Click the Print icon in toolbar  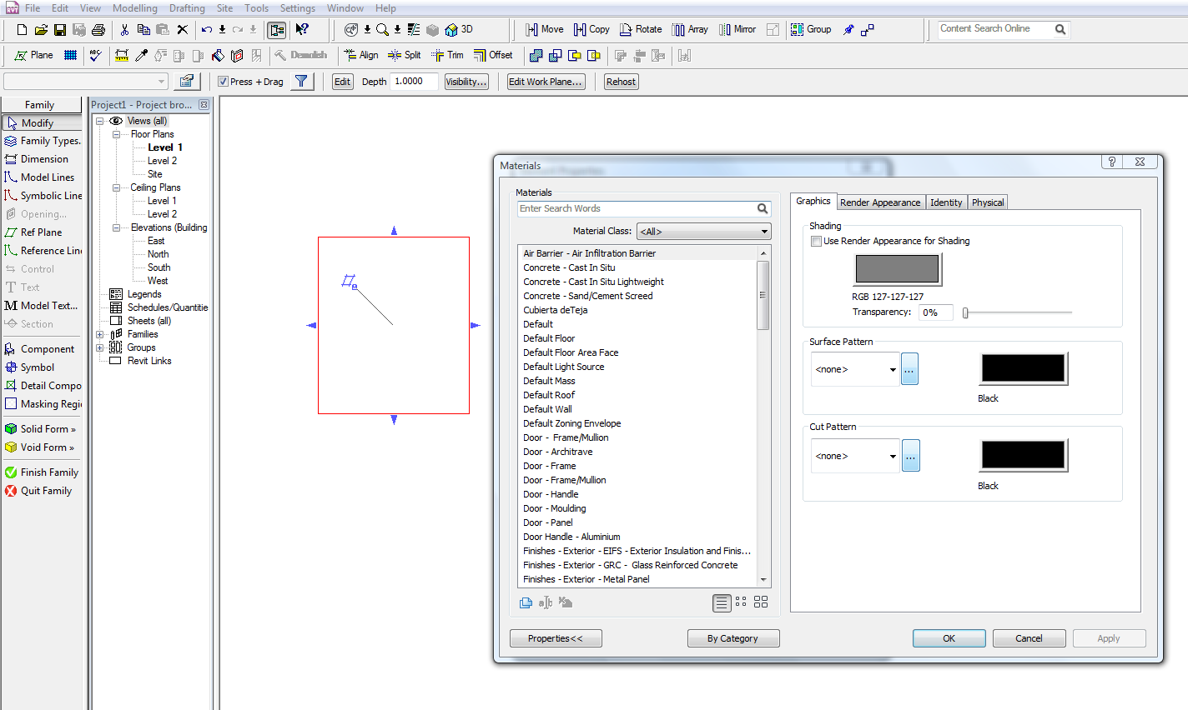pos(98,30)
